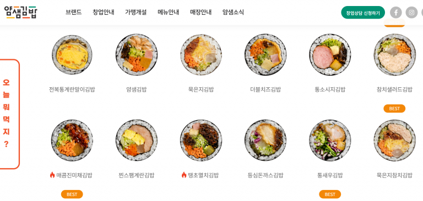Select the 가맹개설 menu item
The height and width of the screenshot is (201, 423).
(x=135, y=12)
